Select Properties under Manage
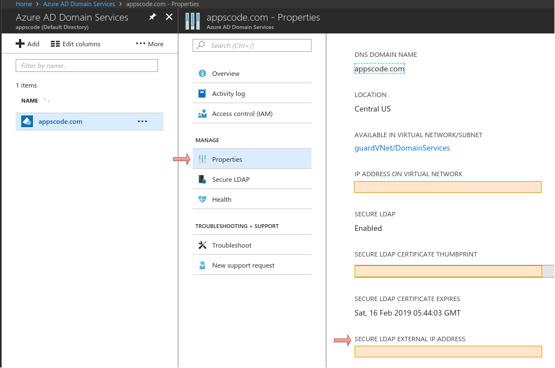This screenshot has width=555, height=368. pos(252,159)
